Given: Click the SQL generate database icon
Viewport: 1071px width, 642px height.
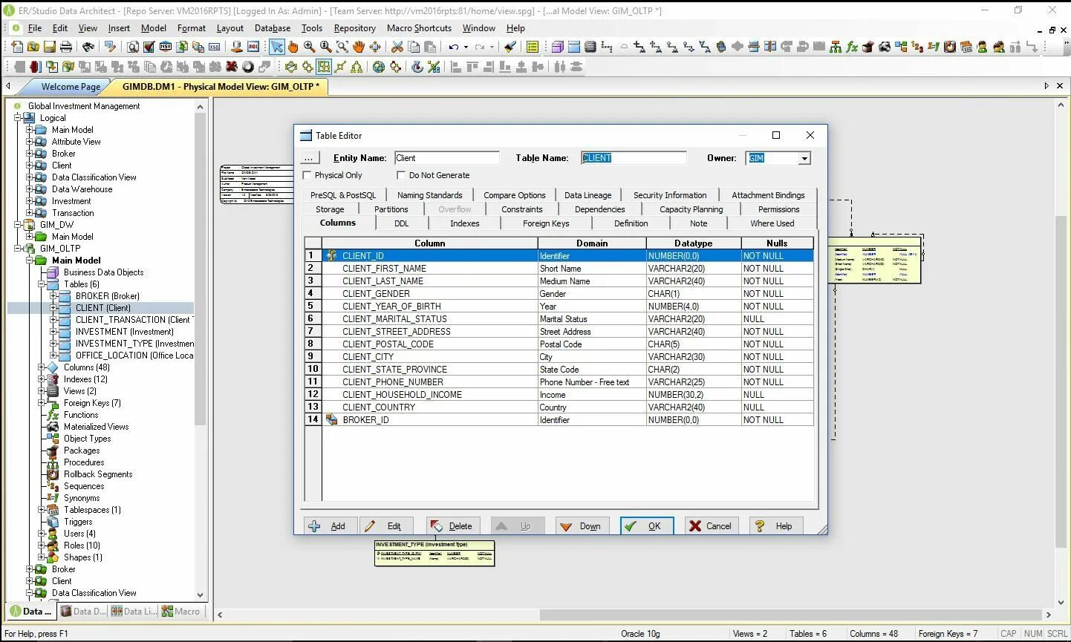Looking at the screenshot, I should pos(253,47).
